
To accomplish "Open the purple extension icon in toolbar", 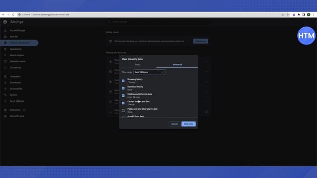I will pyautogui.click(x=294, y=14).
